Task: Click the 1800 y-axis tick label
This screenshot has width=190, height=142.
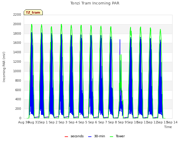Action: [x=17, y=33]
